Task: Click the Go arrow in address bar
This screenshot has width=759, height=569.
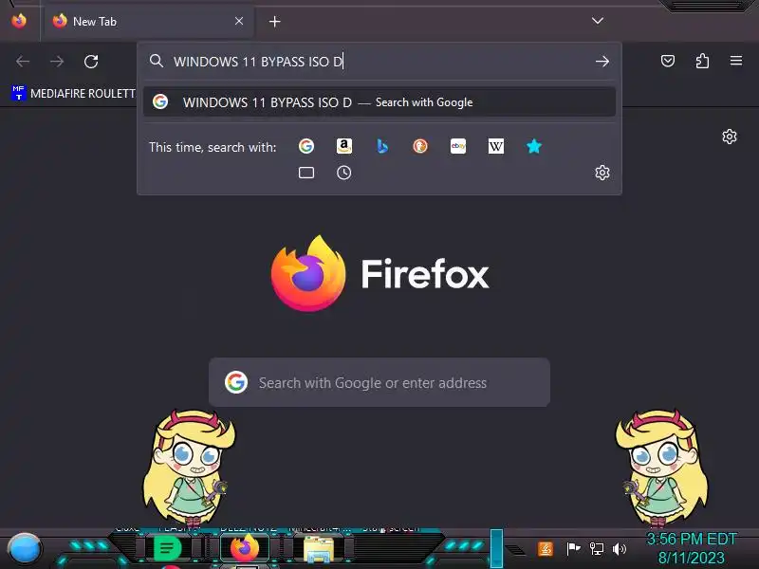Action: (602, 62)
